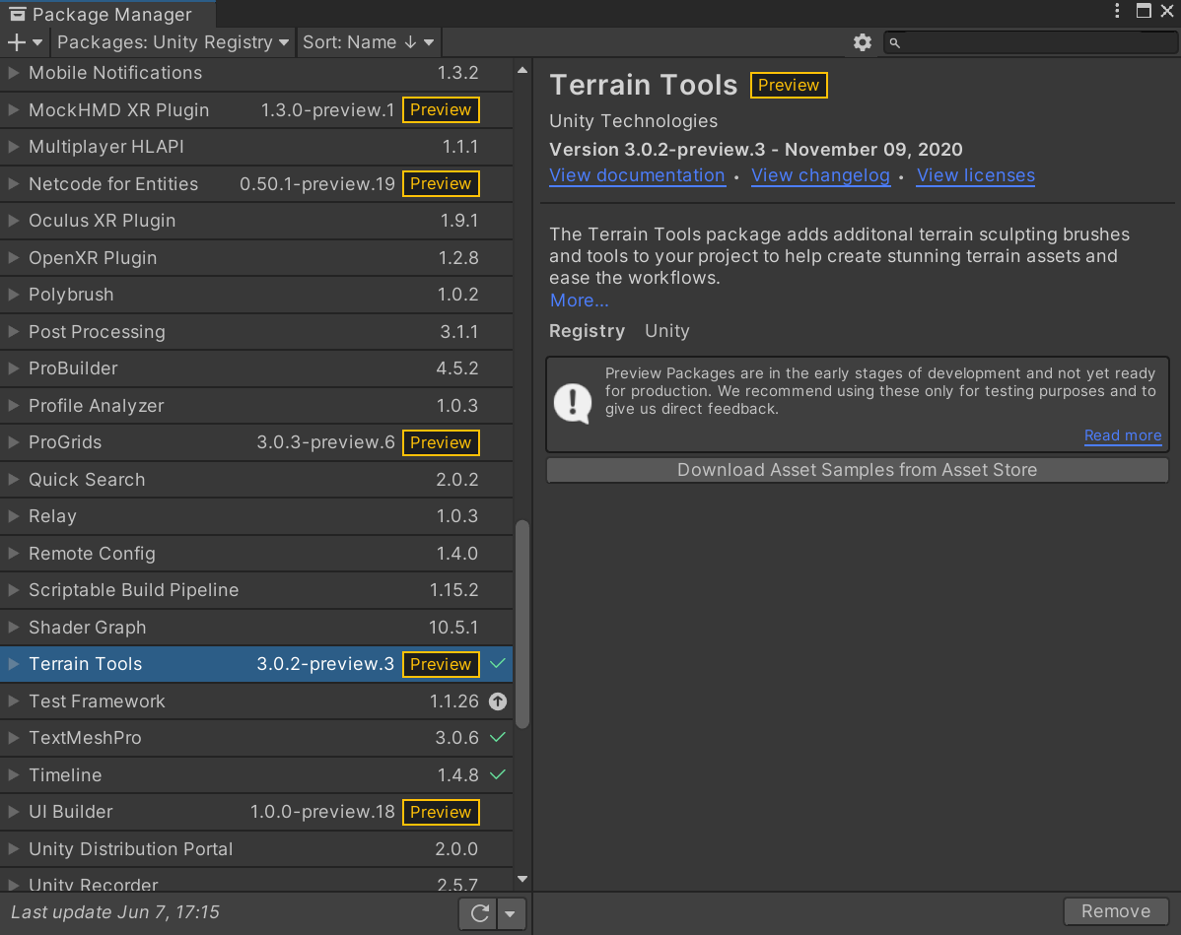Click the package list scrollbar thumb
This screenshot has height=935, width=1181.
[x=521, y=624]
